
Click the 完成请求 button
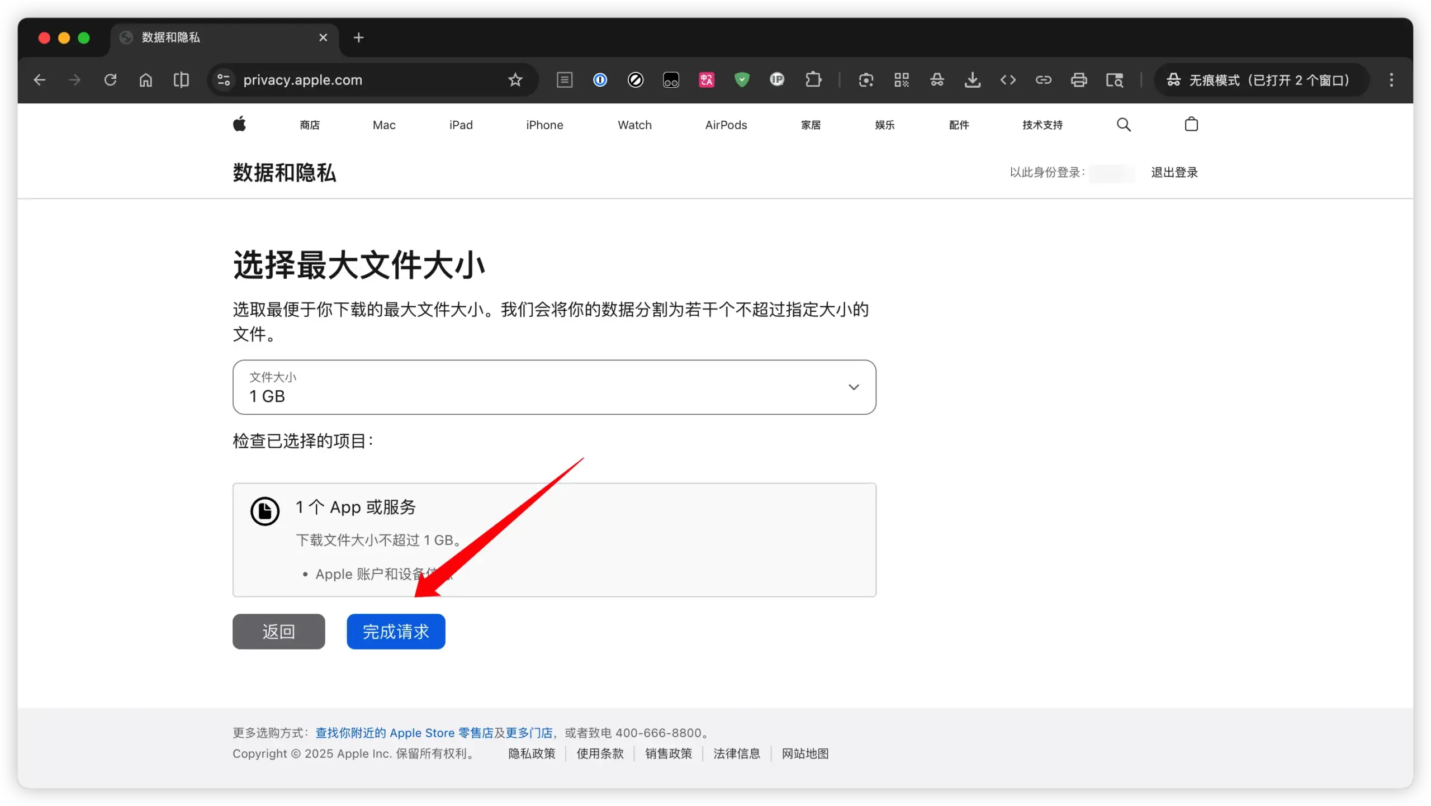tap(396, 631)
